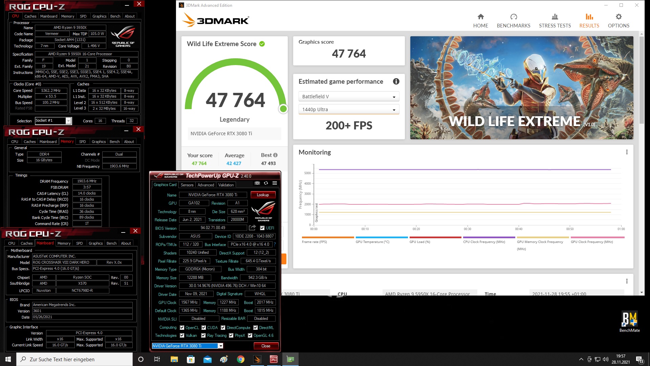This screenshot has width=650, height=366.
Task: Open the HOME section in 3DMark
Action: (480, 21)
